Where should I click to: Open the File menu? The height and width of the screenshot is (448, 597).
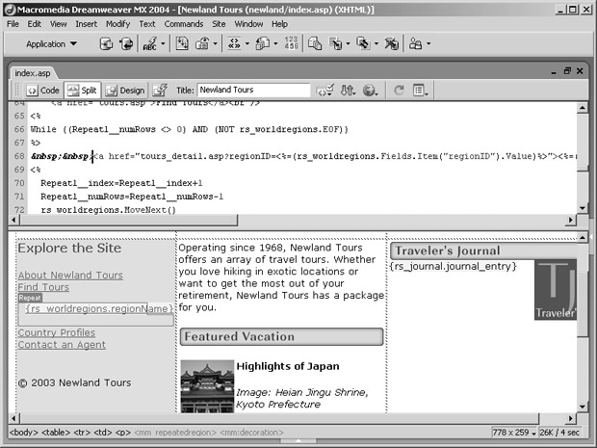13,24
